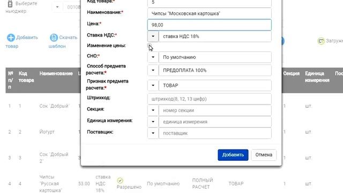343x193 pixels.
Task: Click the поставщик text field
Action: [215, 133]
